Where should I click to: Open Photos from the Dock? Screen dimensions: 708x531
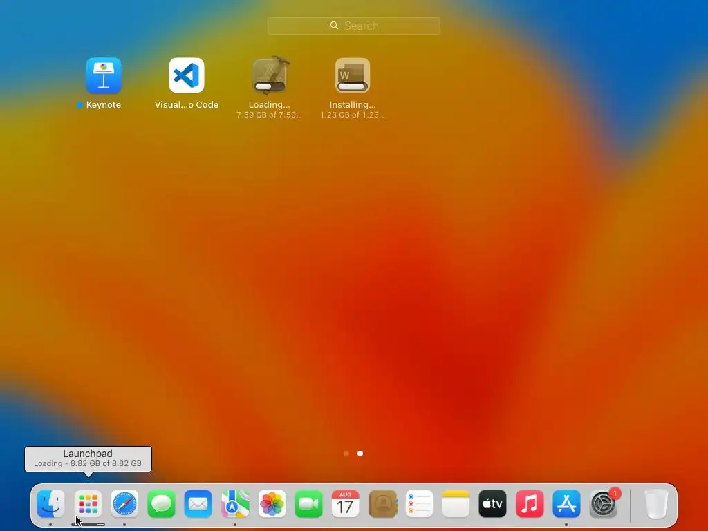tap(272, 504)
